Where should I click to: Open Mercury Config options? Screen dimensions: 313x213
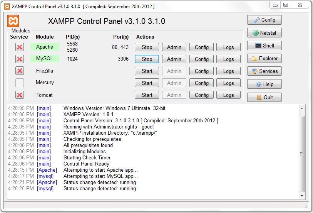(201, 83)
